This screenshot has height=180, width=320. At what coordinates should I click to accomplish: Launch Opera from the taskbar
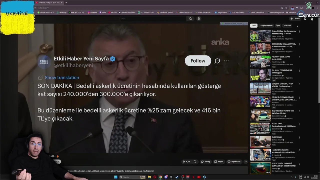(155, 177)
